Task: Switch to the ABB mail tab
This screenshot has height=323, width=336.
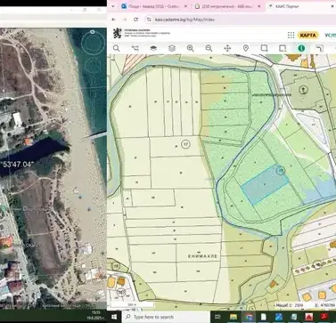Action: tap(227, 6)
